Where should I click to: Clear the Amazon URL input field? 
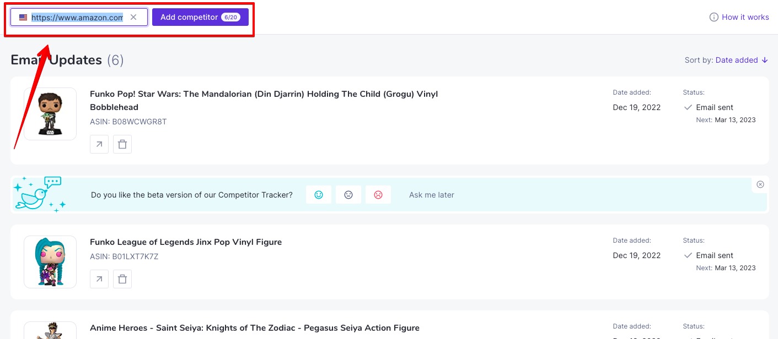pos(133,17)
